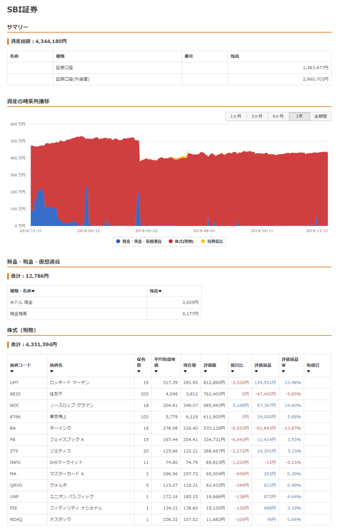Sort cash table by 種類・名称
This screenshot has width=343, height=532.
tap(22, 291)
